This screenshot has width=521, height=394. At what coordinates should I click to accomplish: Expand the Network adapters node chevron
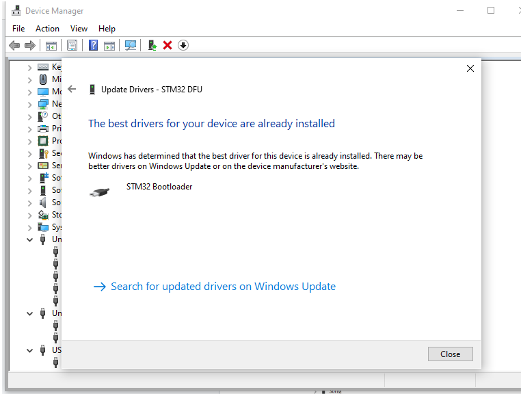[x=29, y=105]
